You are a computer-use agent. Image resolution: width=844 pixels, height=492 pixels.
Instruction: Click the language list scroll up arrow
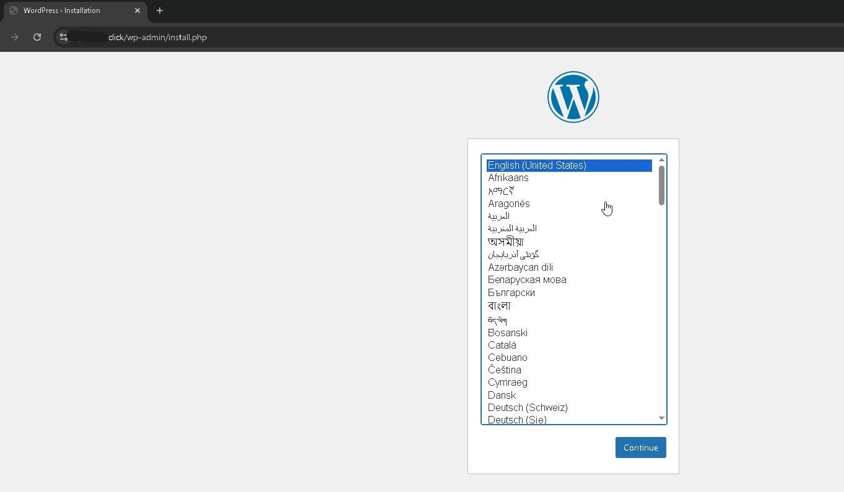pos(661,160)
